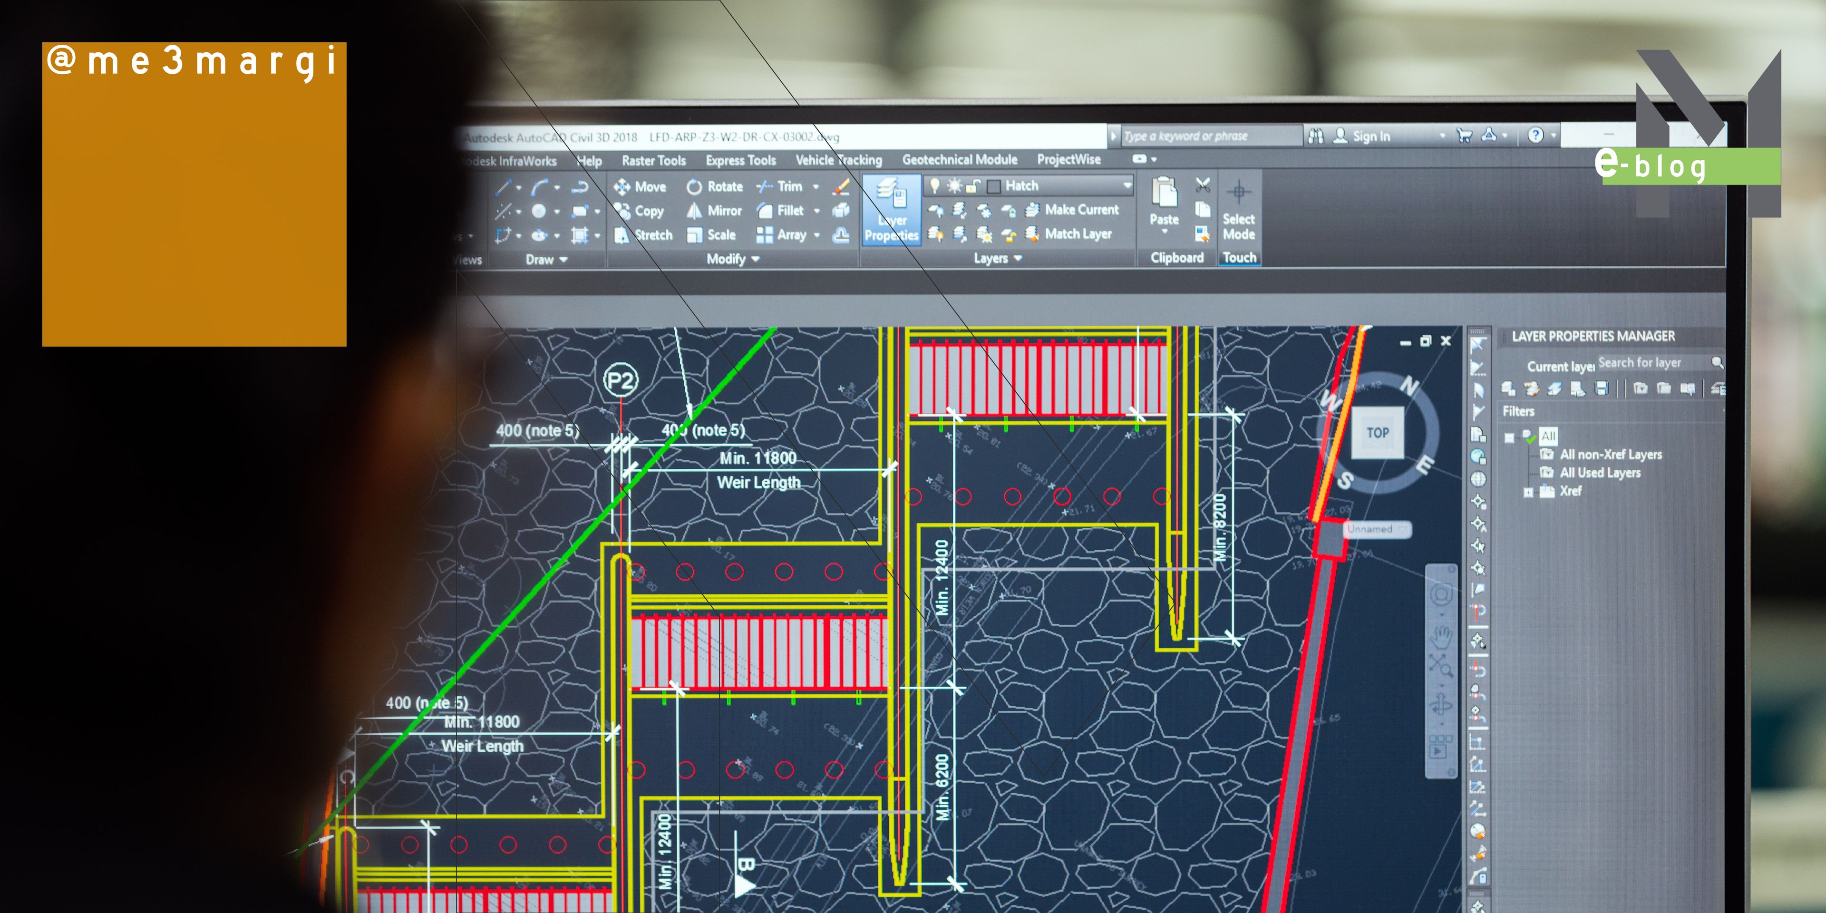Click the Erase tool icon
The image size is (1826, 913).
[x=841, y=186]
